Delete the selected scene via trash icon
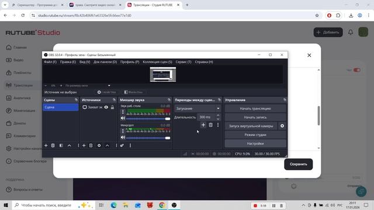Viewport: 374px width, 210px height. 53,145
